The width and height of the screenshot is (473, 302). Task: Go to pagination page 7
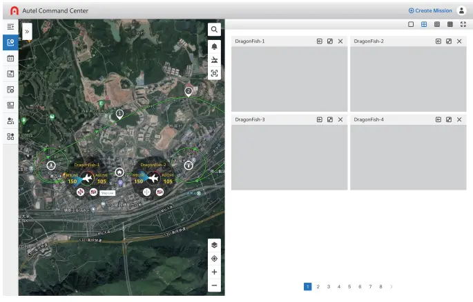click(x=370, y=287)
